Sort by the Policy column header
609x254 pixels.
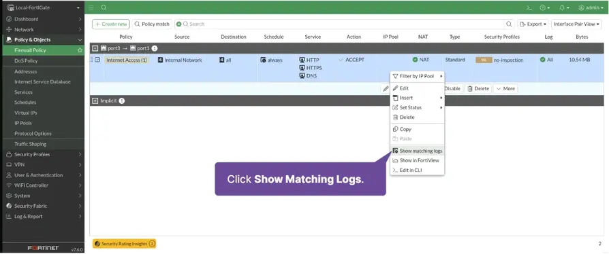tap(126, 37)
